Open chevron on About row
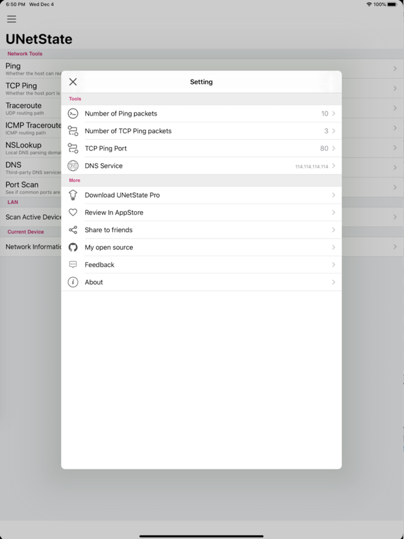 (334, 282)
